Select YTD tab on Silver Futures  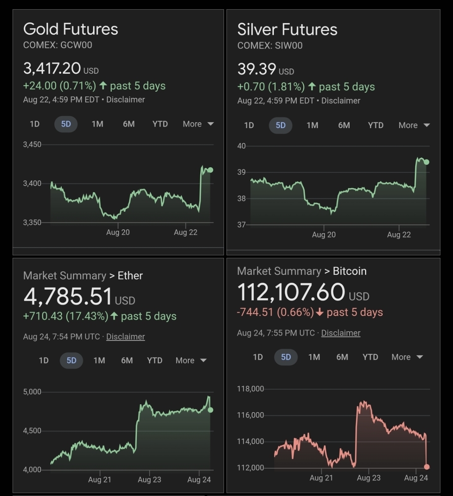pyautogui.click(x=375, y=125)
